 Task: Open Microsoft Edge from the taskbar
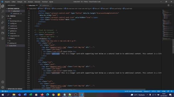[48, 95]
